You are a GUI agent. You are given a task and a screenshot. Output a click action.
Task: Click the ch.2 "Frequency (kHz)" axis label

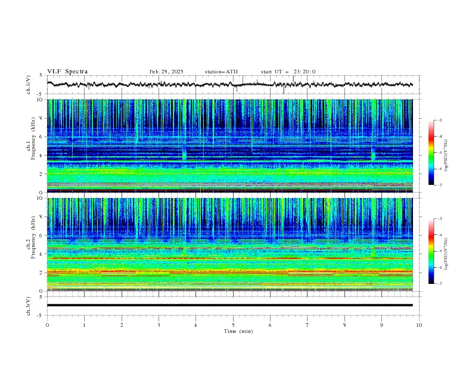[x=33, y=237]
